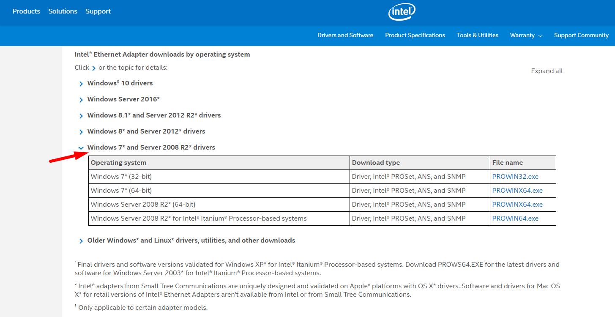Click the Intel logo

(402, 12)
